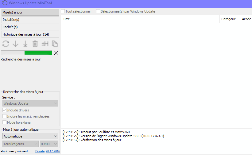
Task: Cancel search with the X icon
Action: point(56,53)
